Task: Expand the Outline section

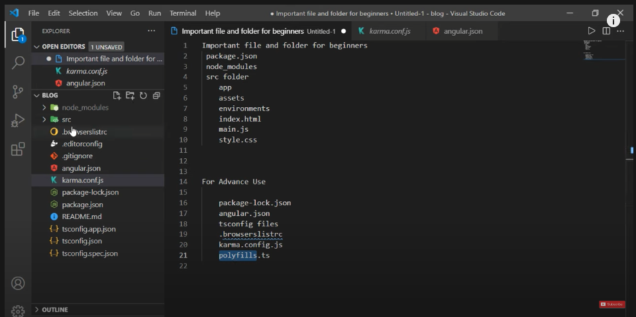Action: tap(37, 310)
